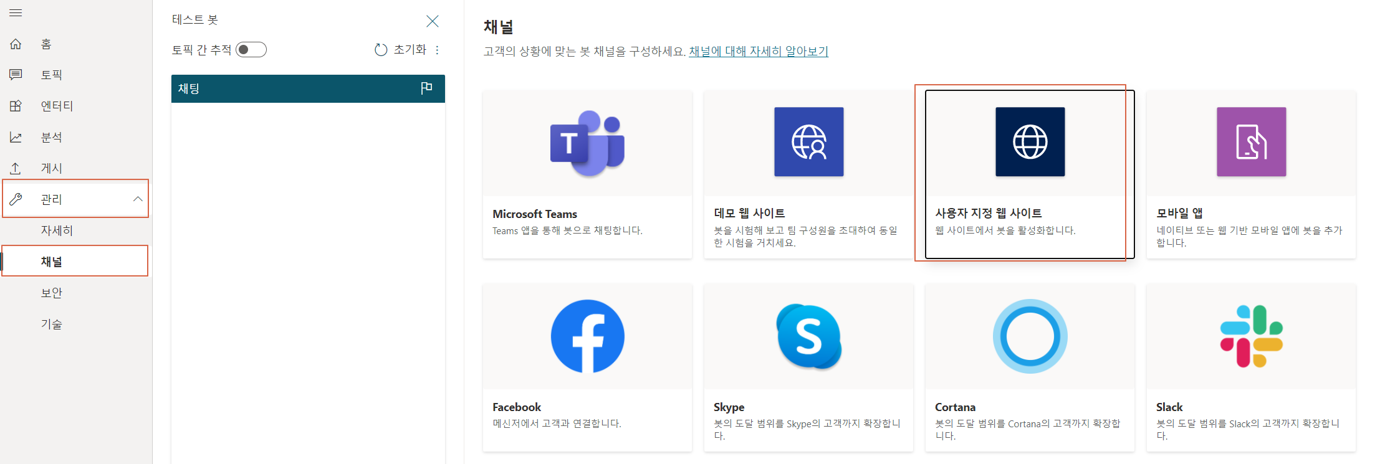Collapse the Manage section chevron
The image size is (1385, 464).
(x=138, y=199)
